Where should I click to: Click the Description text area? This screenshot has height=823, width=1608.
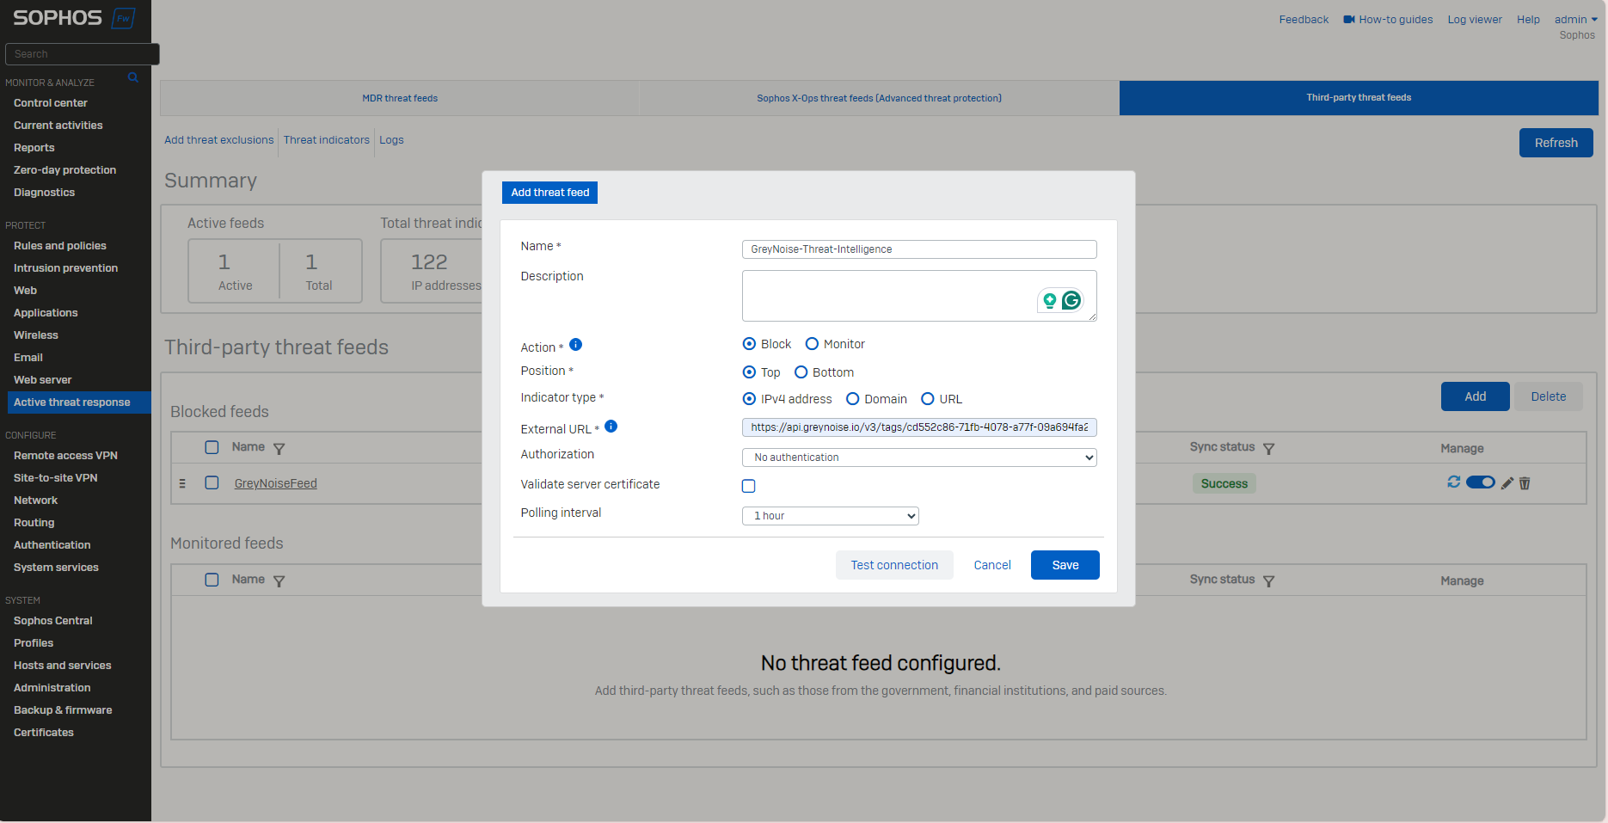click(919, 296)
